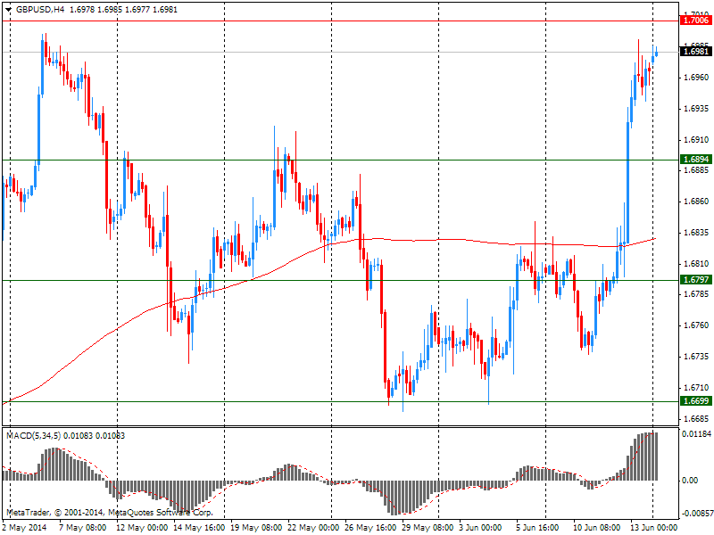Click the 7 May 08:00 time label
This screenshot has width=714, height=535.
(83, 528)
